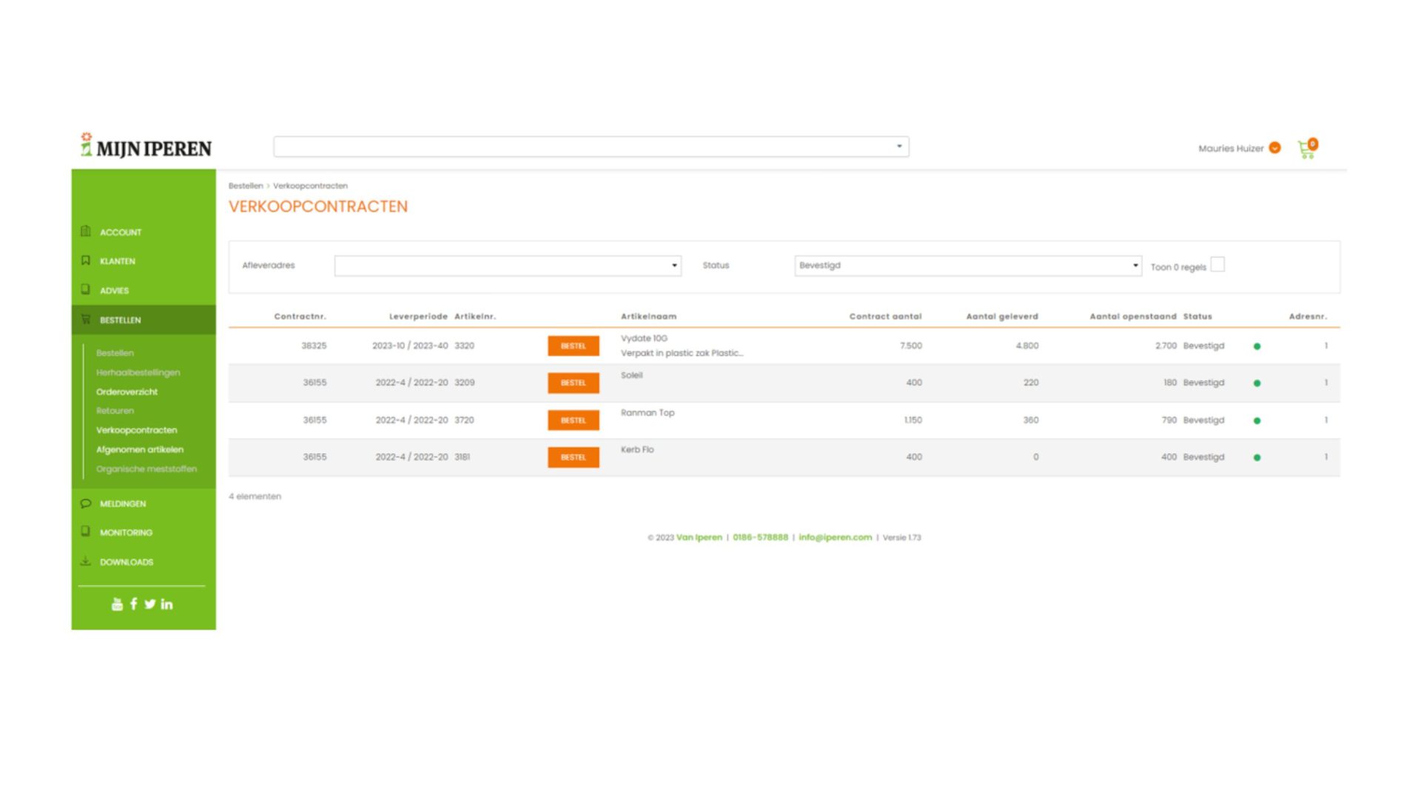Click the Meldingen speech bubble icon
The image size is (1421, 799).
(86, 504)
